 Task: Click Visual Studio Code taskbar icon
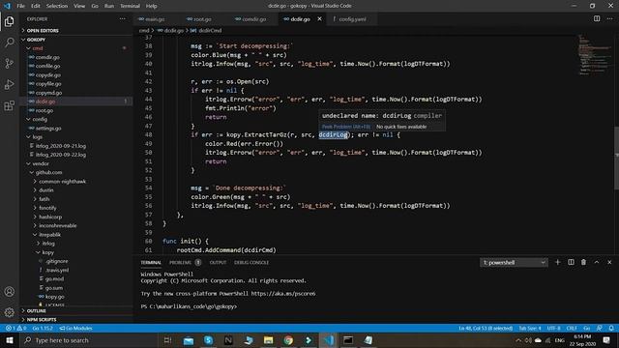pos(328,340)
